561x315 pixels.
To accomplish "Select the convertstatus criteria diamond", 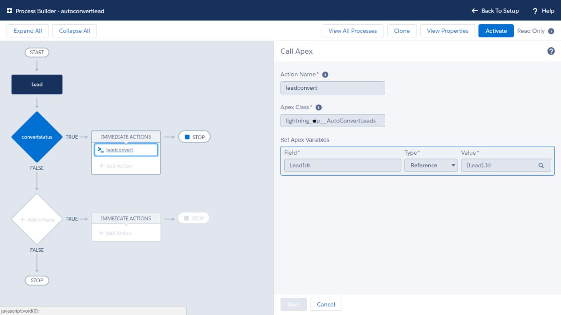I will [x=37, y=137].
